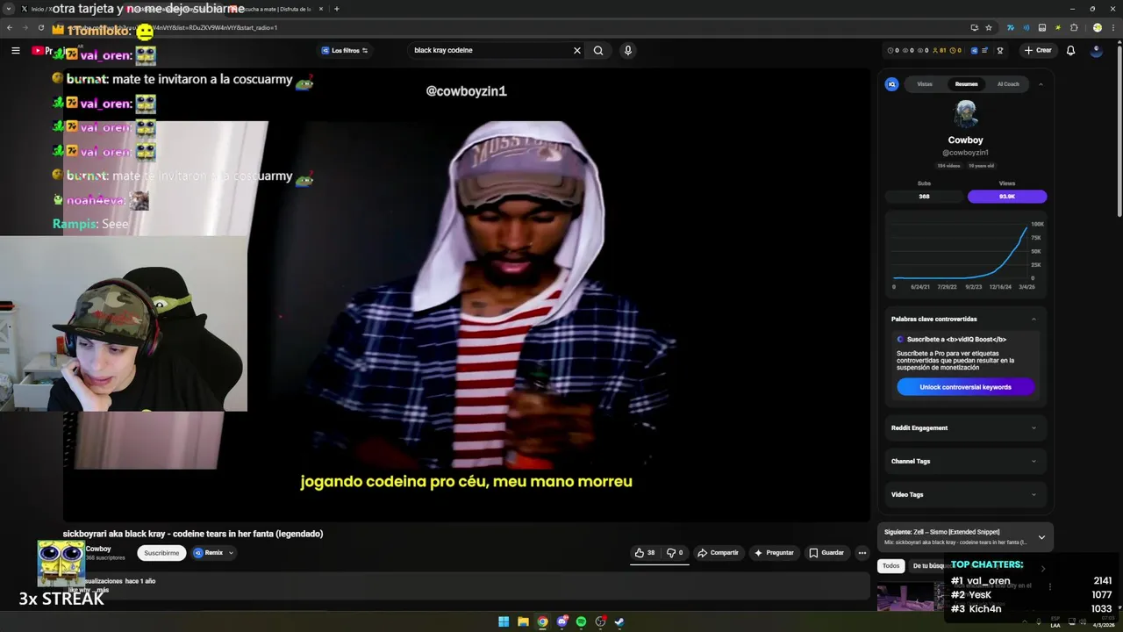
Task: Save video with the Guardar button
Action: [826, 553]
